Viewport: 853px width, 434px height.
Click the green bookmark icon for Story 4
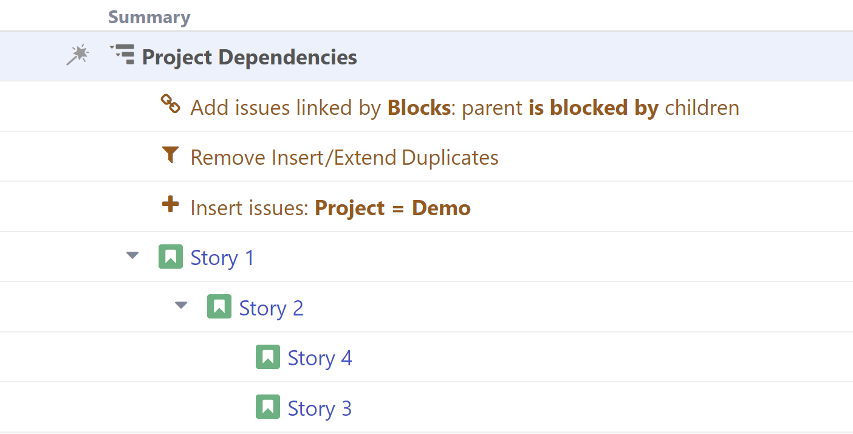(x=268, y=357)
